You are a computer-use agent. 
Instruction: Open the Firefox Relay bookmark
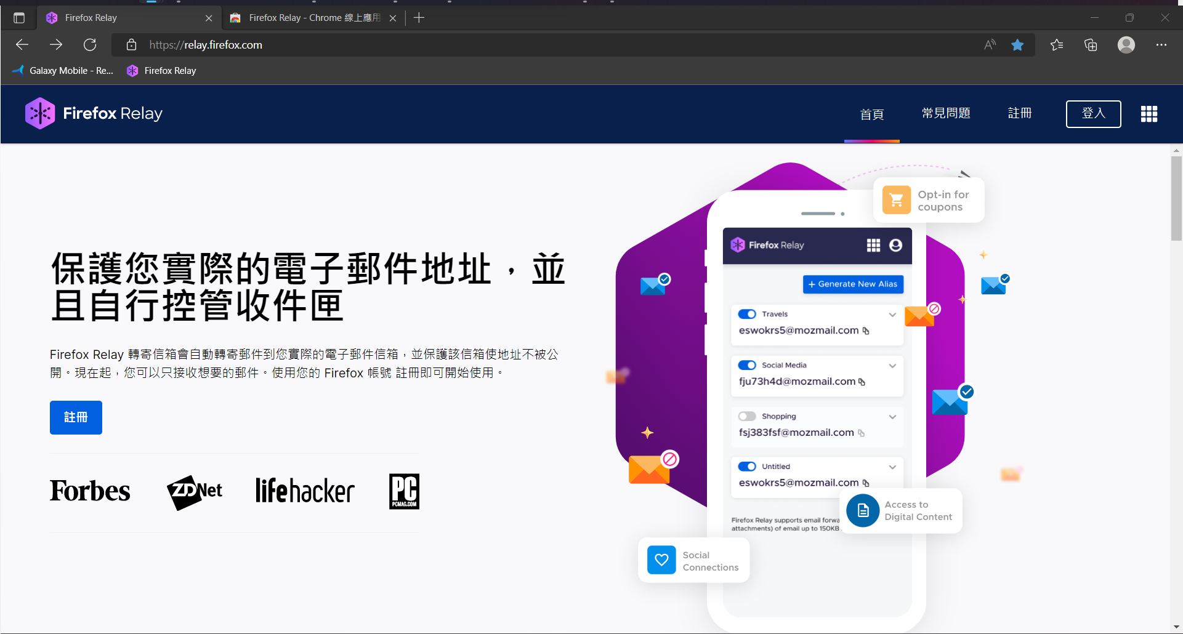[x=161, y=71]
